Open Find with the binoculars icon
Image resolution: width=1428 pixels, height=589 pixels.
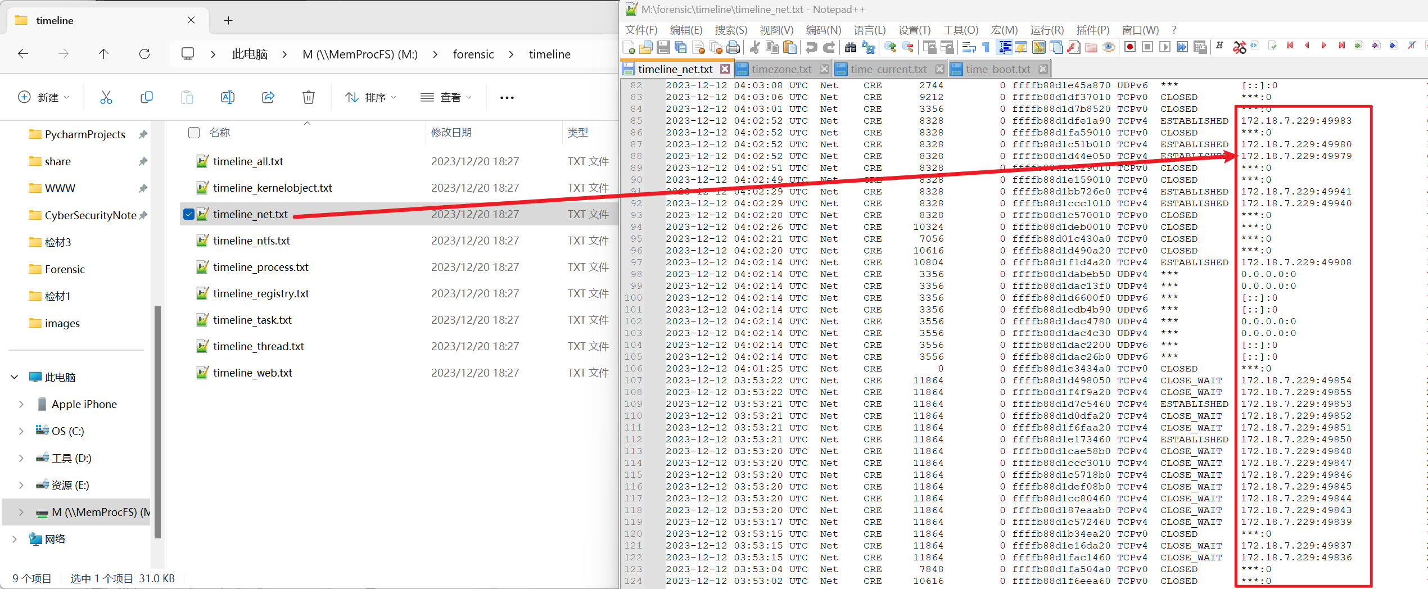tap(851, 47)
